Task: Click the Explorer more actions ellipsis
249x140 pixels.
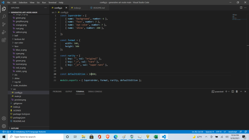Action: coord(46,8)
